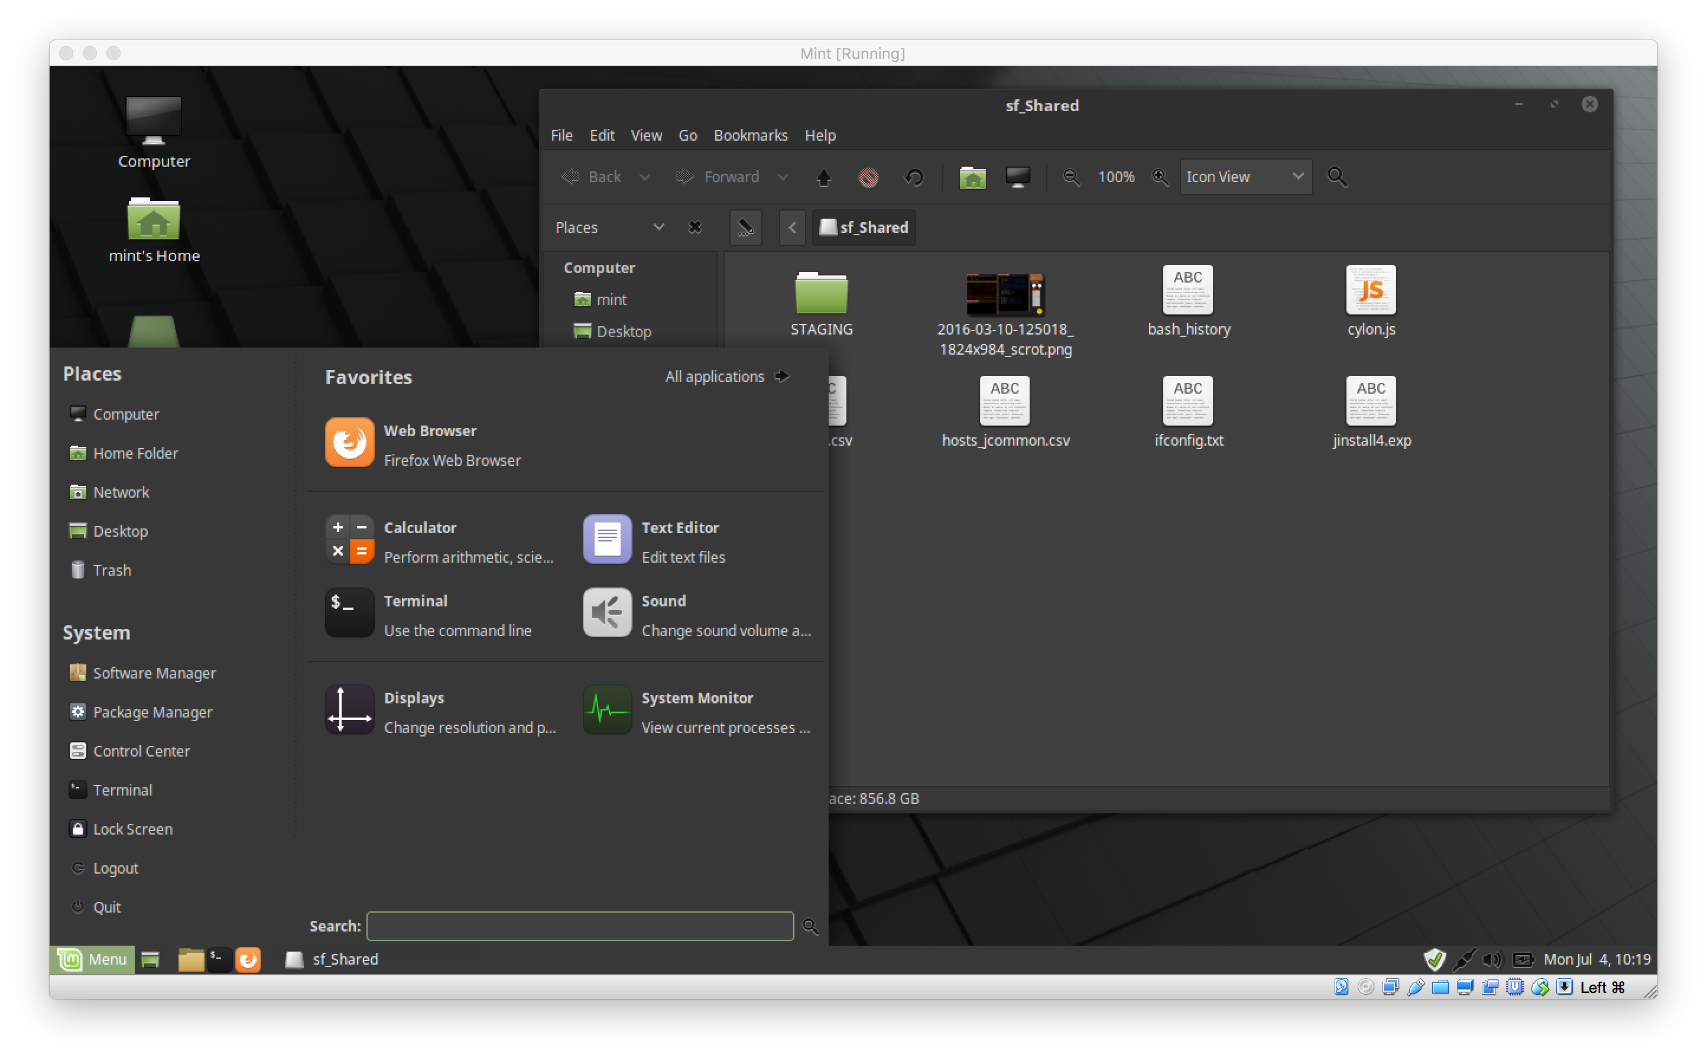The width and height of the screenshot is (1707, 1058).
Task: Reload the sf_Shared folder
Action: (914, 177)
